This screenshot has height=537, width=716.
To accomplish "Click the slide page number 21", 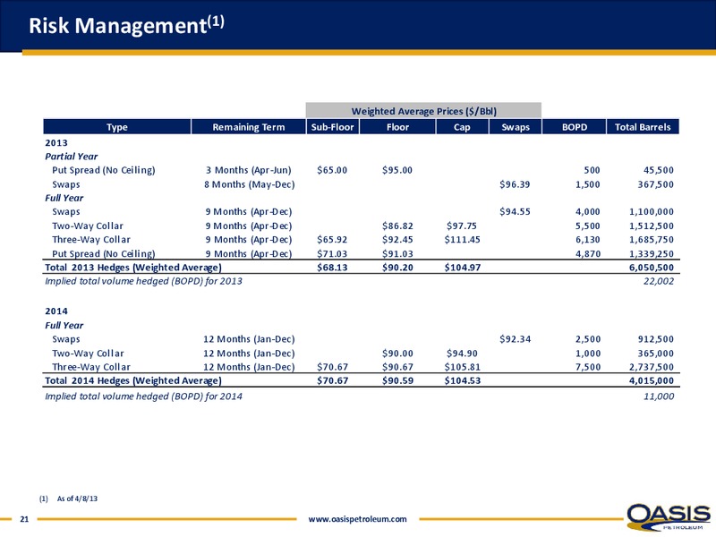I will coord(24,519).
